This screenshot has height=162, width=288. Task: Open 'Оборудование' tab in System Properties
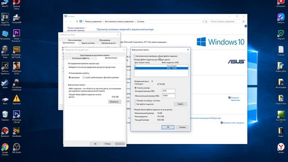coord(104,40)
